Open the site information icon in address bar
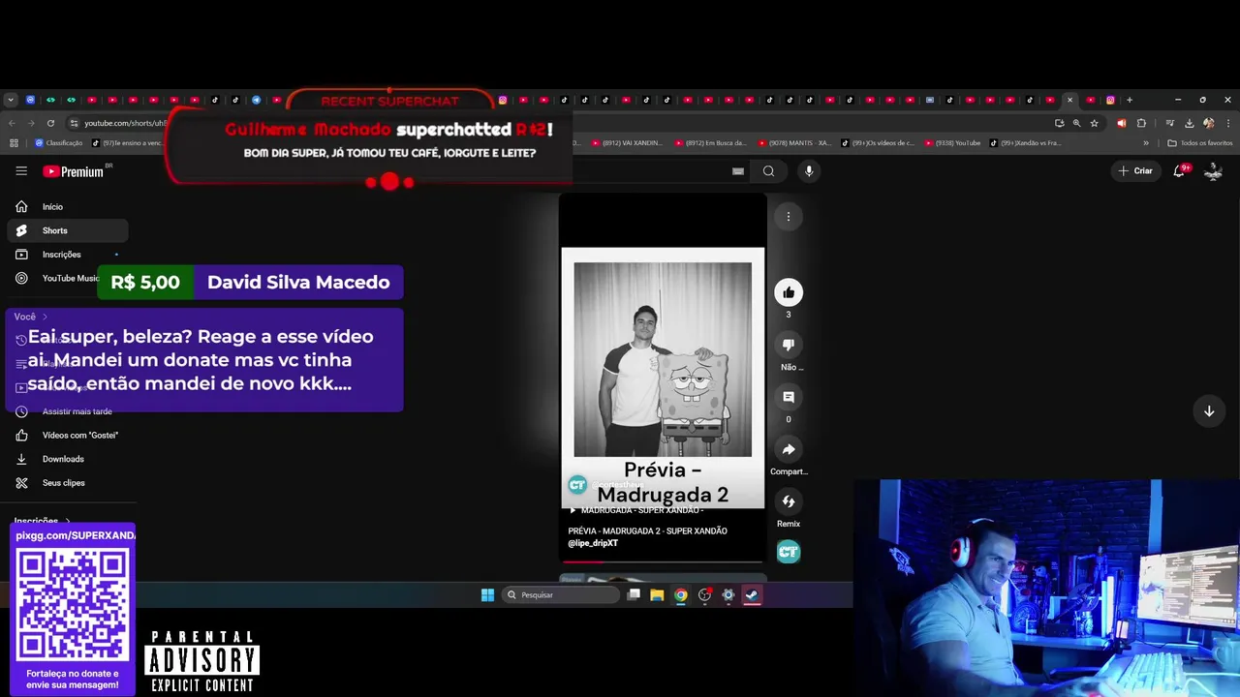 pyautogui.click(x=74, y=123)
